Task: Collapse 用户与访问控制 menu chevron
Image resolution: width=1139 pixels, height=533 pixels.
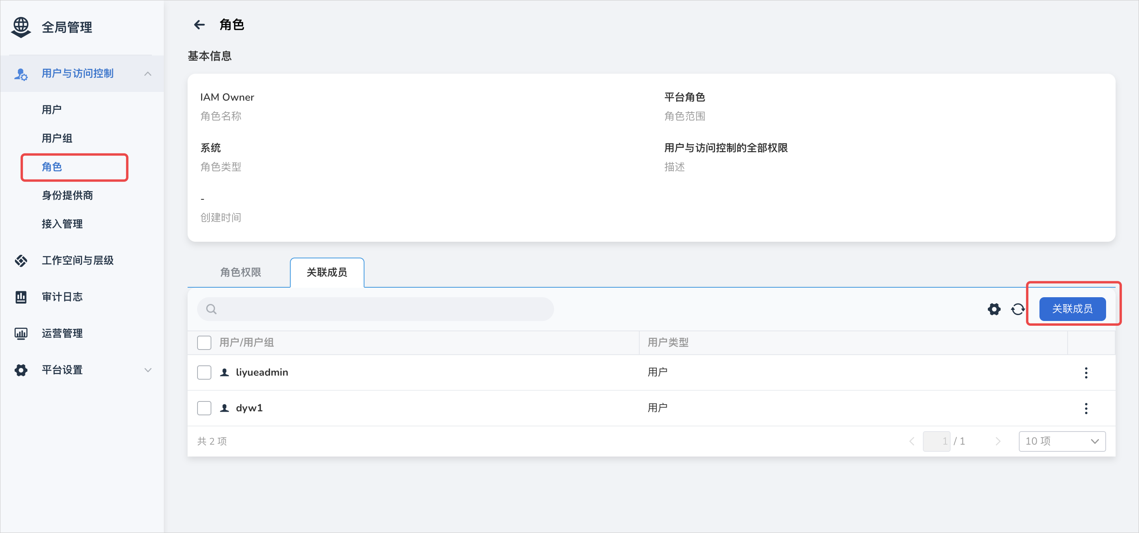Action: 148,74
